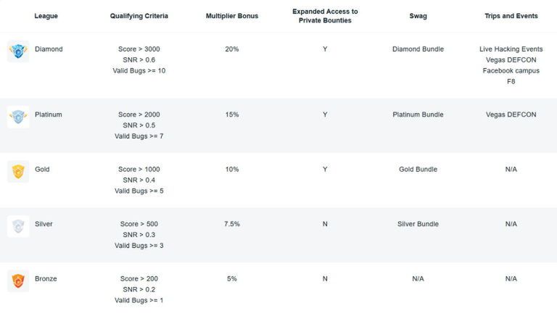The height and width of the screenshot is (316, 557).
Task: Click the Trips and Events header
Action: click(511, 16)
